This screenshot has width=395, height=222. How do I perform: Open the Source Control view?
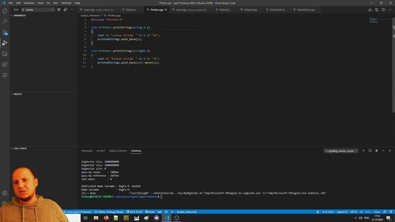coord(4,33)
